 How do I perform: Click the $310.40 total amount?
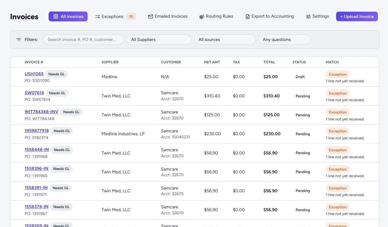[271, 96]
